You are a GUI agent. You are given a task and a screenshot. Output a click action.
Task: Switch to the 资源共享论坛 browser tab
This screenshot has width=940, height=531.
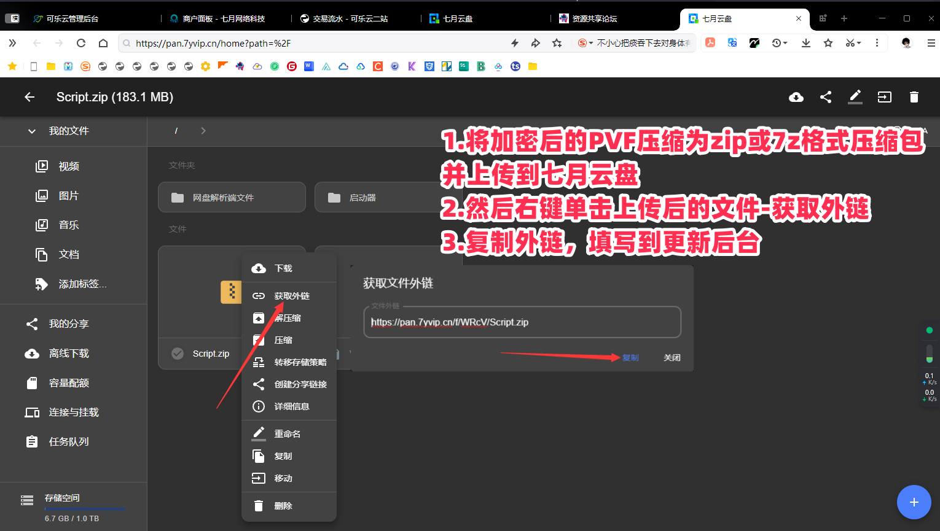click(589, 18)
